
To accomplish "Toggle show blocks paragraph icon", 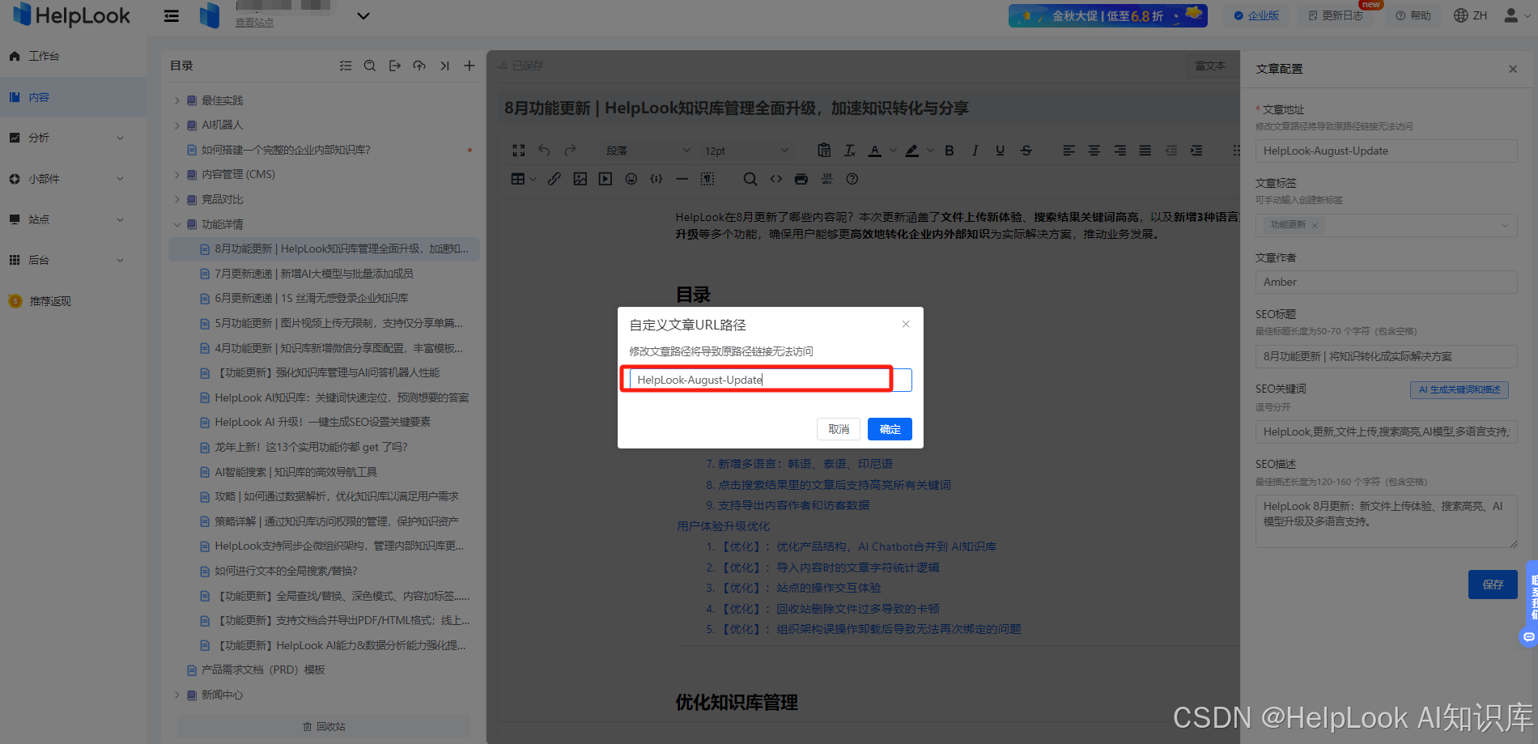I will (x=707, y=179).
